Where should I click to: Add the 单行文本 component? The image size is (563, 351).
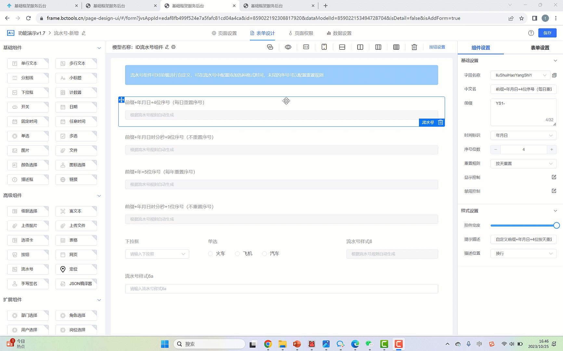point(28,63)
